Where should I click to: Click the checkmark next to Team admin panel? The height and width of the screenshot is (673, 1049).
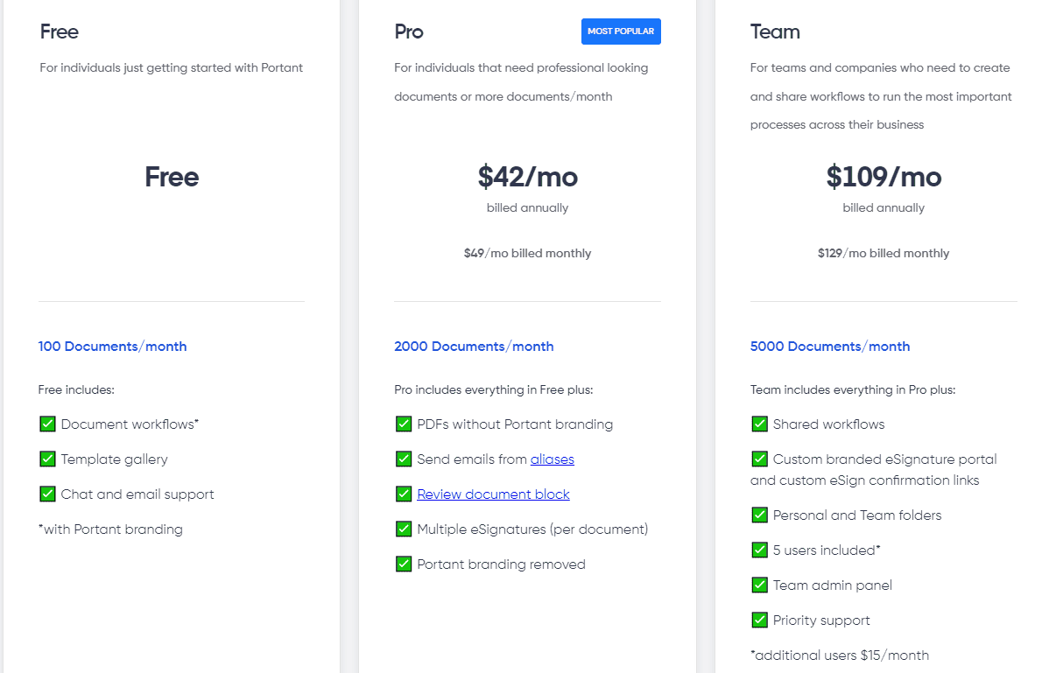point(759,585)
